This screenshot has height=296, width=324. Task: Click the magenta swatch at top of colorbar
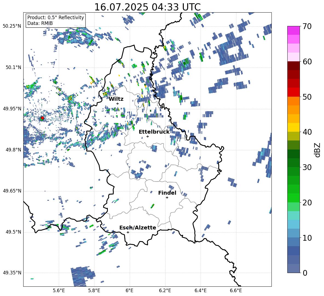coord(293,30)
